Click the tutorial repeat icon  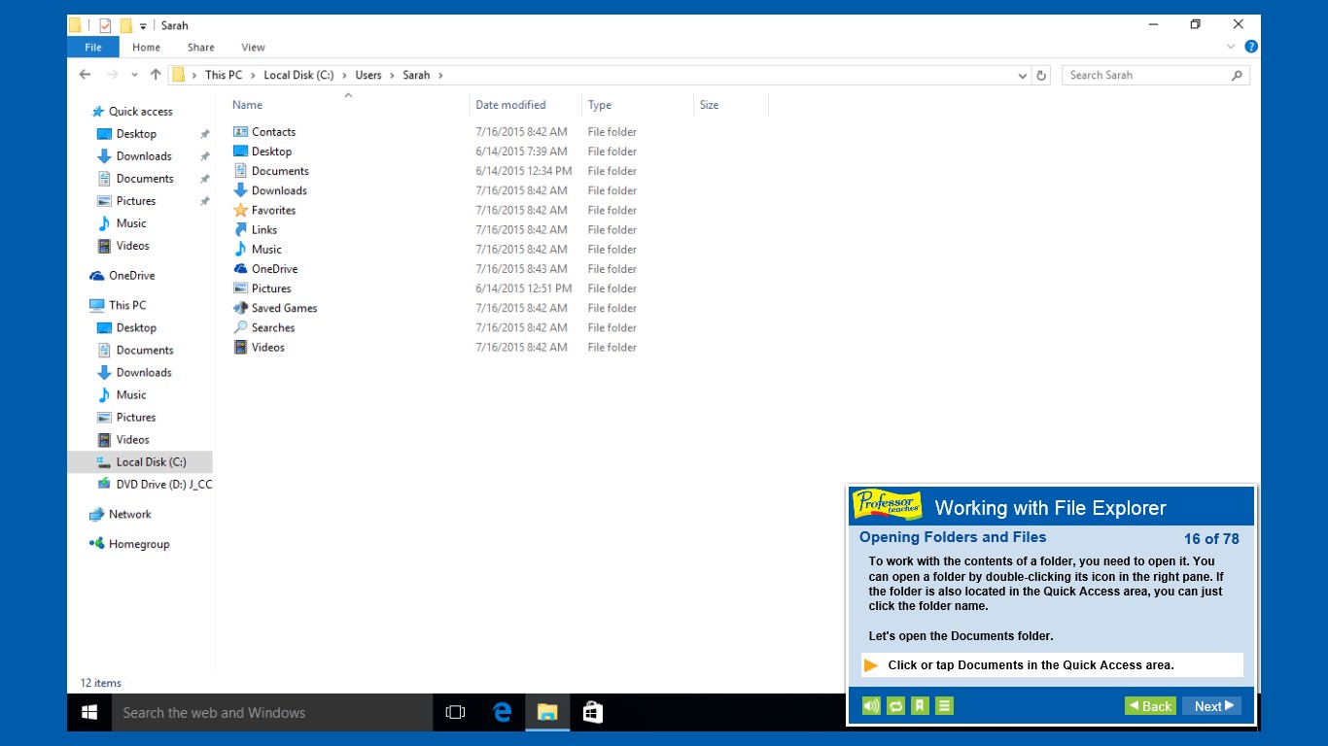tap(895, 706)
